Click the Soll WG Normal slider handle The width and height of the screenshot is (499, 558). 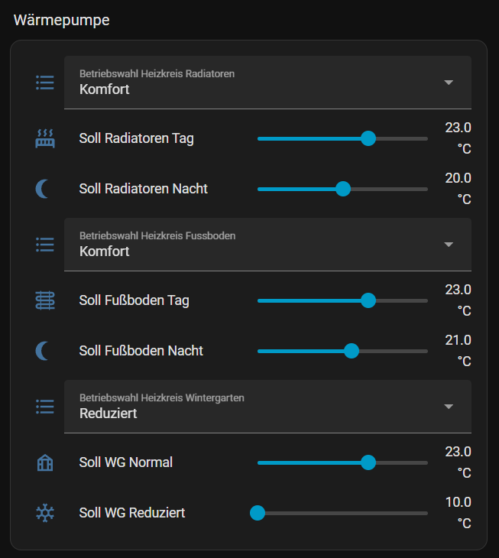pos(368,462)
